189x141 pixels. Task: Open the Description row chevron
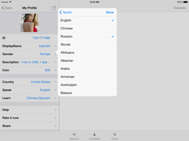[x=56, y=62]
